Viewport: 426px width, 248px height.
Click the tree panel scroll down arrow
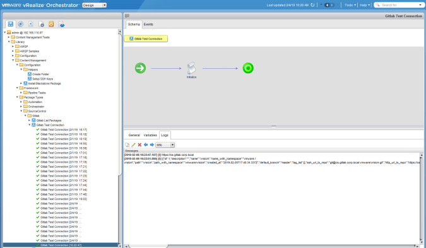pyautogui.click(x=119, y=246)
